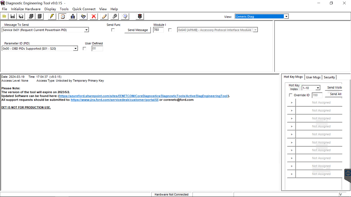Viewport: 351px width, 197px height.
Task: Toggle the clock timestamp toolbar icon
Action: (x=62, y=16)
